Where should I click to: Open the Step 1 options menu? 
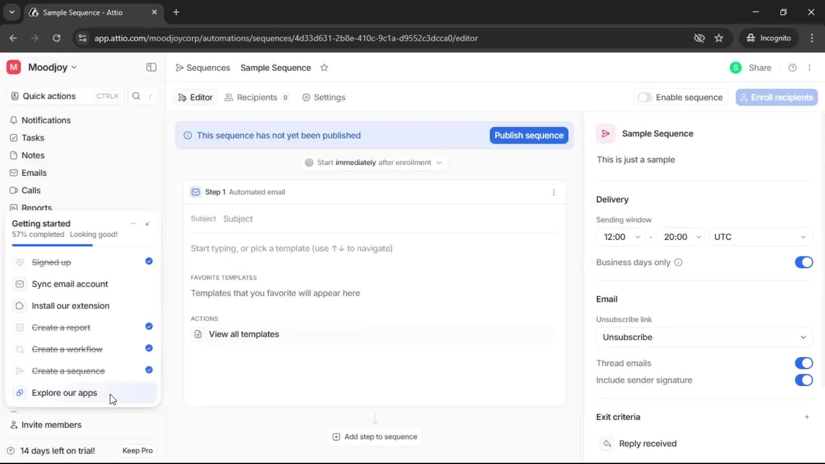[x=554, y=192]
